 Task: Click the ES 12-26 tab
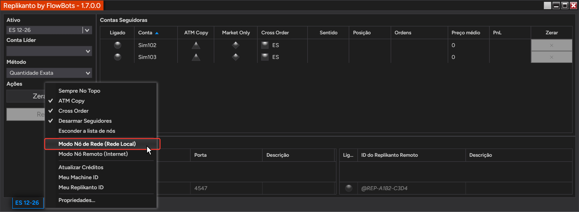click(27, 203)
